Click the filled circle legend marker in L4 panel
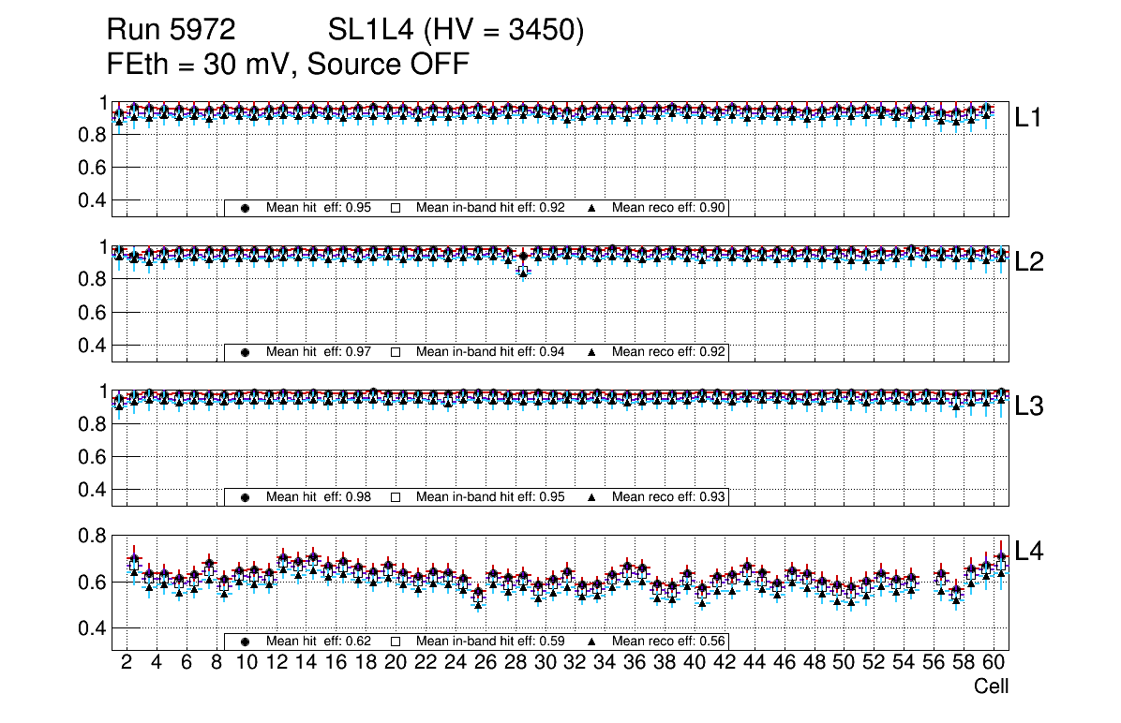Screen dimensions: 1121x723 tap(246, 642)
